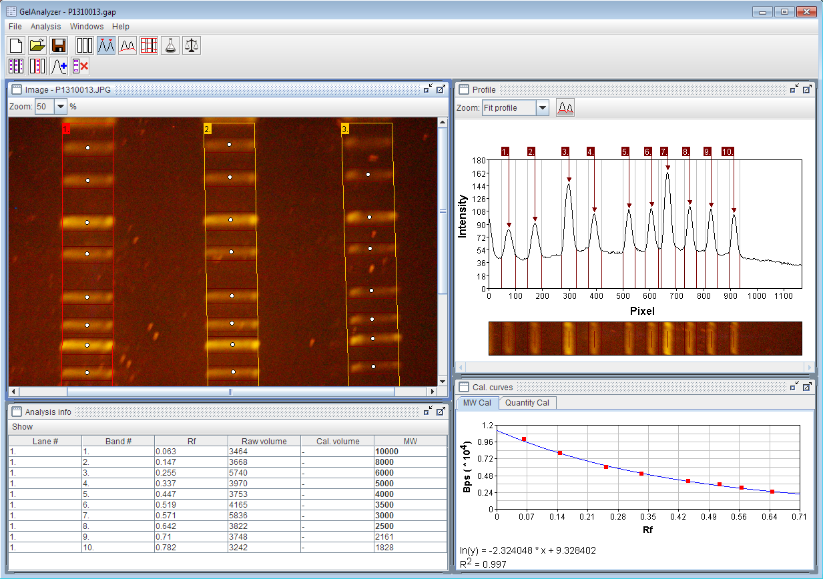Click the New document toolbar icon
Image resolution: width=823 pixels, height=579 pixels.
[15, 45]
